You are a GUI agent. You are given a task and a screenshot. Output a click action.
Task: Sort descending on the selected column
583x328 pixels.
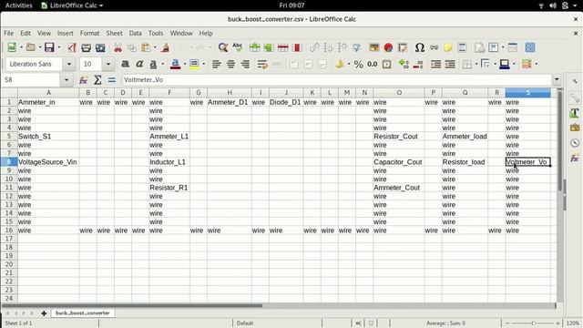click(x=343, y=47)
